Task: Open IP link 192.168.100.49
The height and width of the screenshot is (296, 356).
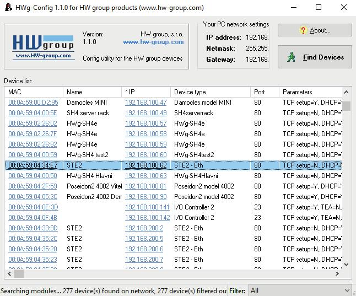Action: pos(145,113)
